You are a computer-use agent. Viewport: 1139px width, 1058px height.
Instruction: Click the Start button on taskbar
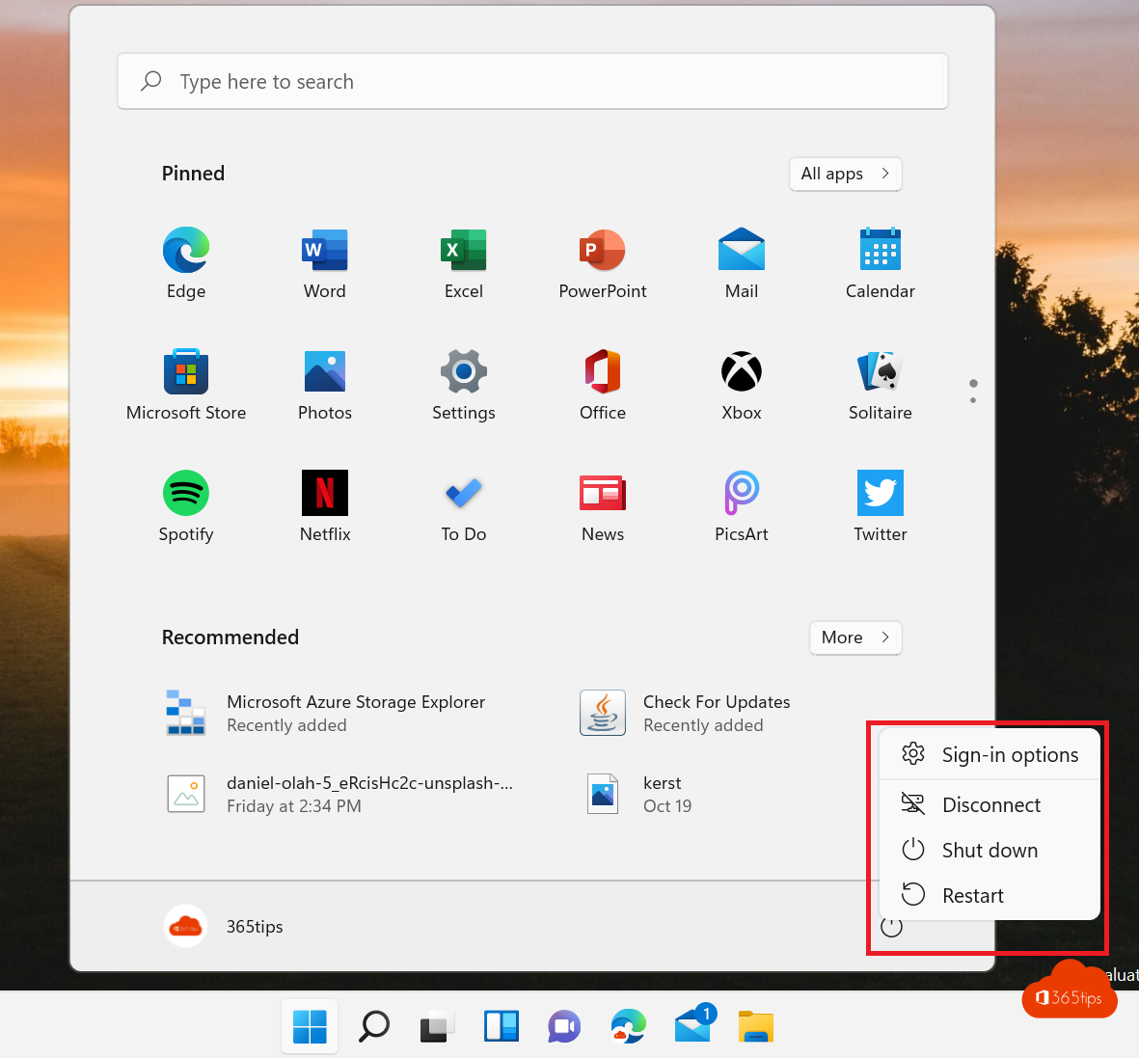coord(310,1026)
